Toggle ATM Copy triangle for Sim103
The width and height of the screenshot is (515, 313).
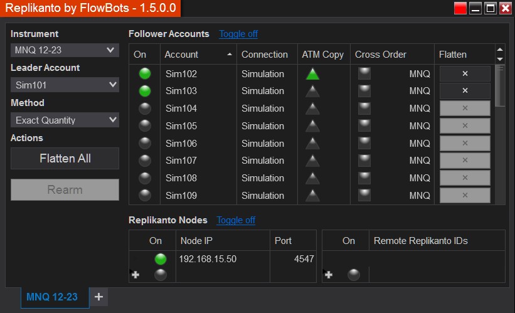coord(312,91)
